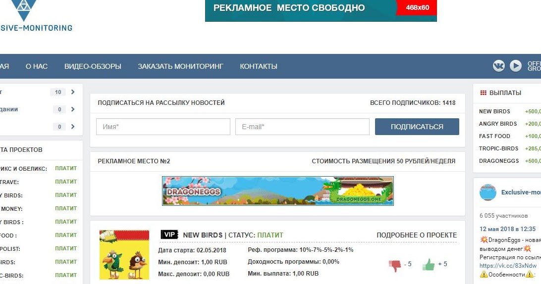
Task: Open the VK social network icon
Action: 498,66
